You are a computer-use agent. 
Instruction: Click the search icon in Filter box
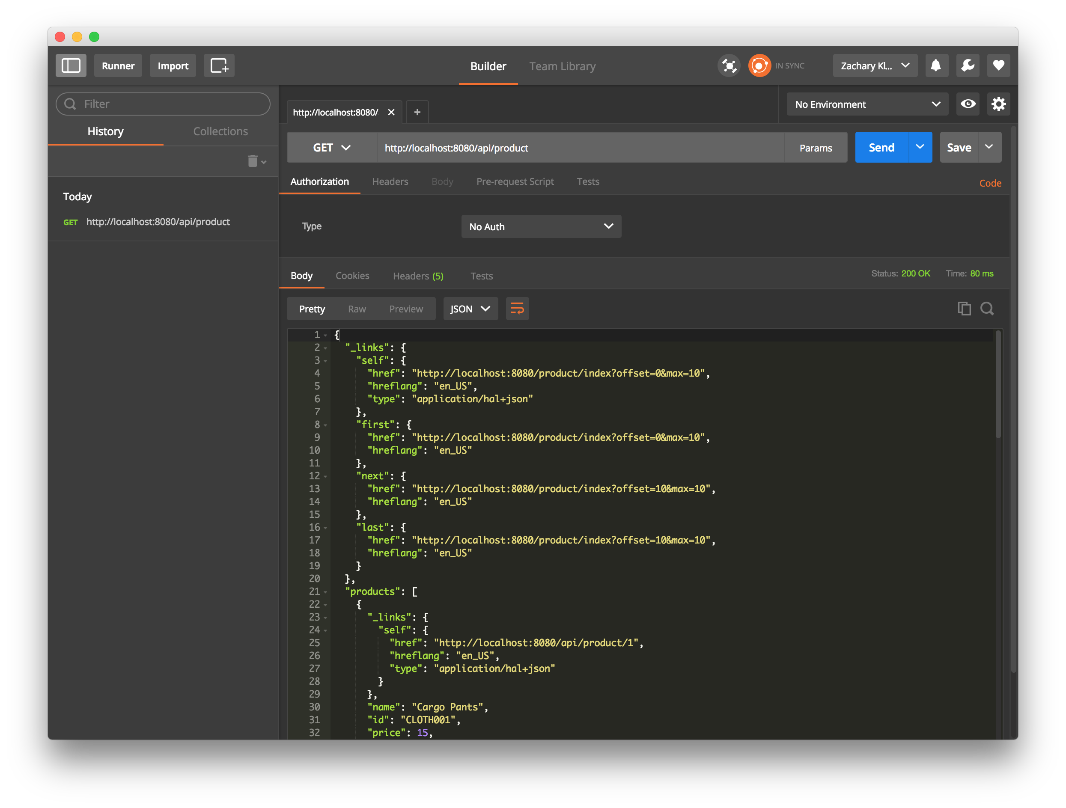70,104
